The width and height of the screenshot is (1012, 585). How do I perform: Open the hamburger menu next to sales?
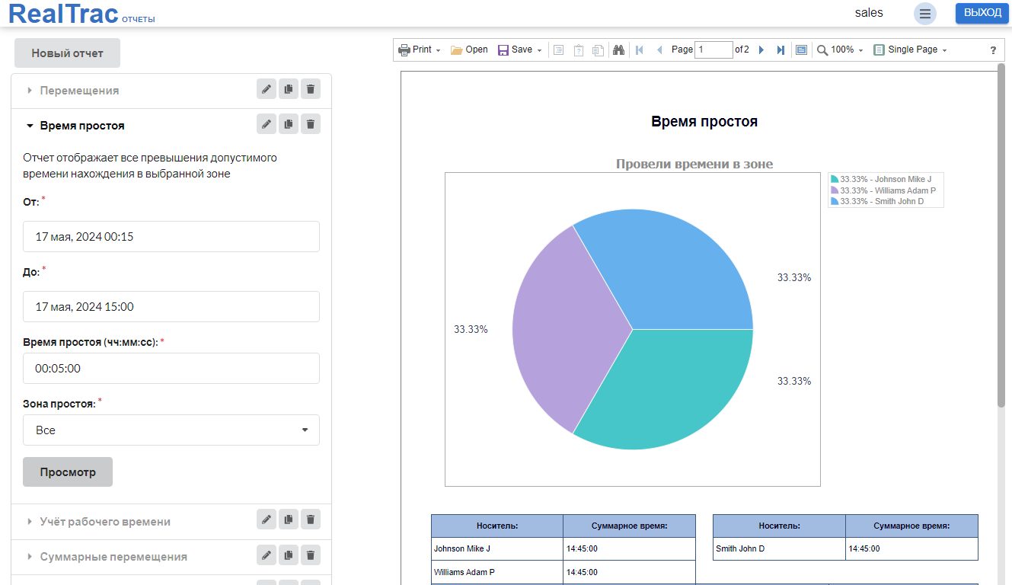coord(925,13)
